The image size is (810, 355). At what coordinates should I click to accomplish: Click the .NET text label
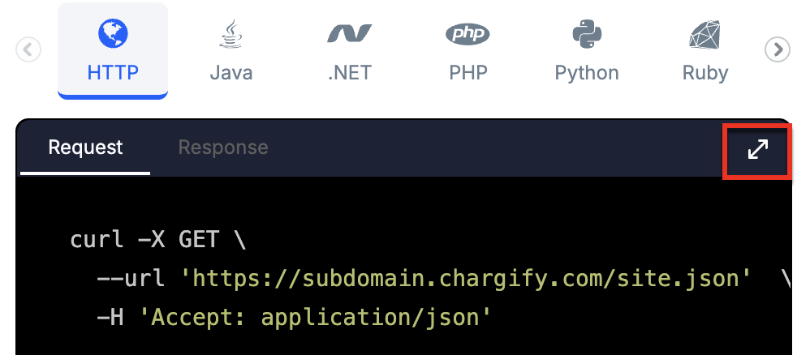pyautogui.click(x=350, y=73)
